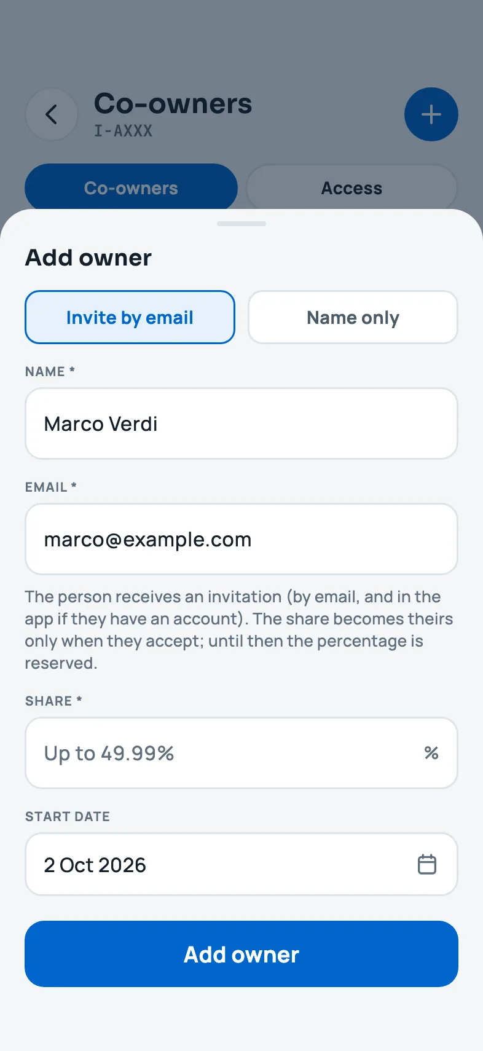Go back using the left chevron icon
The width and height of the screenshot is (483, 1051).
(x=52, y=114)
